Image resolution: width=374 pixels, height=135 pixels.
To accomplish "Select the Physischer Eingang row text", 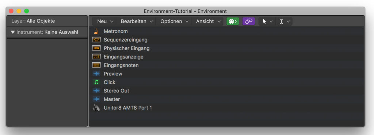I will tap(127, 48).
